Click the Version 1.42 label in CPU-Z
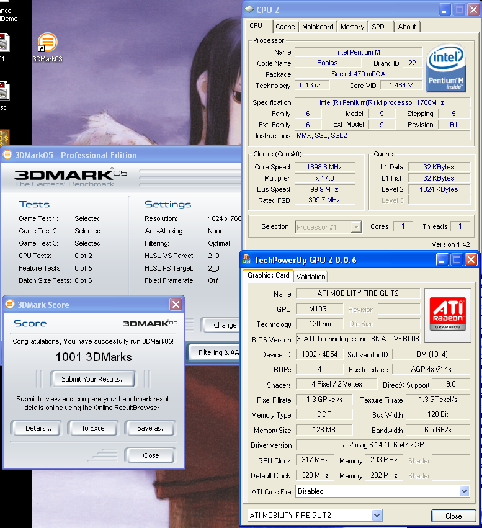Viewport: 482px width, 528px height. pyautogui.click(x=450, y=244)
